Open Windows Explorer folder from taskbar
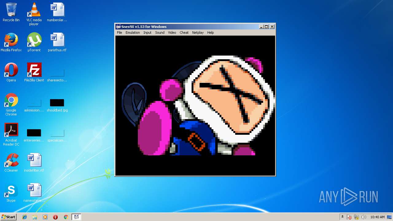Image resolution: width=393 pixels, height=221 pixels. tap(35, 217)
